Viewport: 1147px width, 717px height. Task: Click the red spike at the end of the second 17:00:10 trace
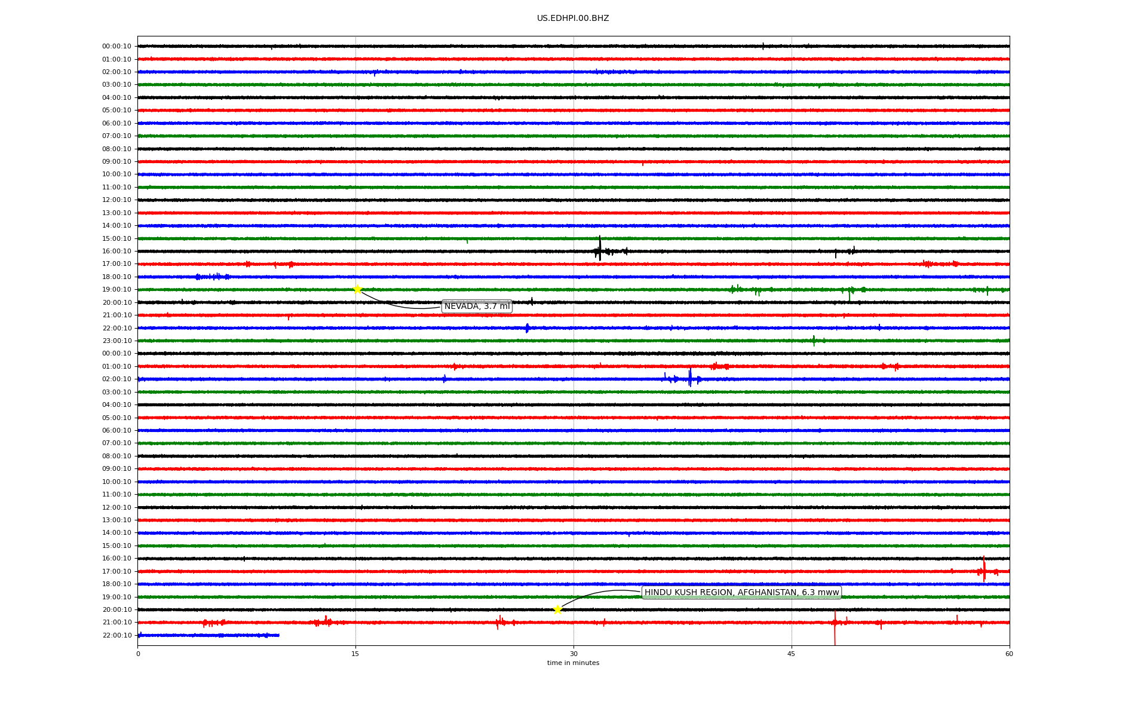click(x=984, y=569)
